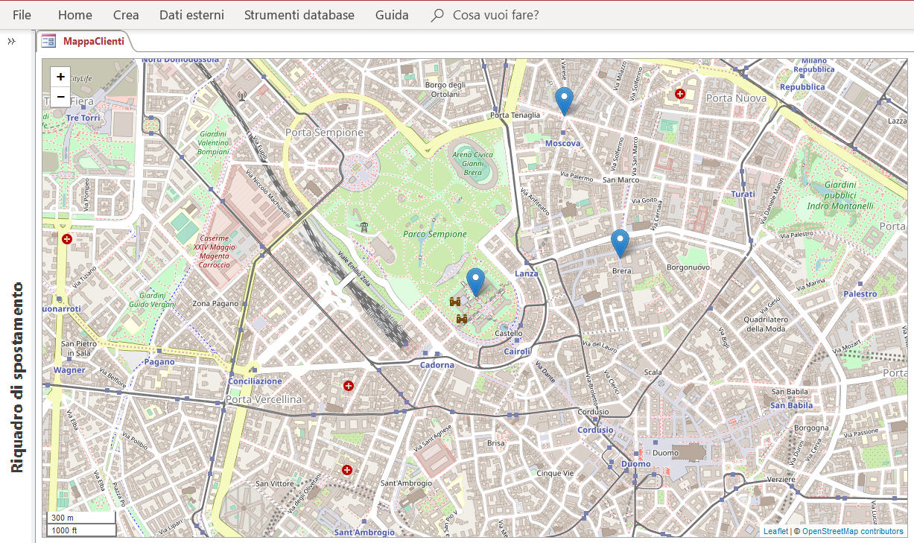Click the Tre Torri station label
The height and width of the screenshot is (543, 914).
tap(83, 118)
